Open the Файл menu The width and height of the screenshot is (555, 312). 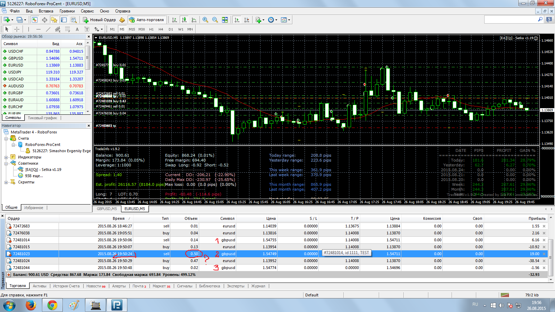point(15,11)
